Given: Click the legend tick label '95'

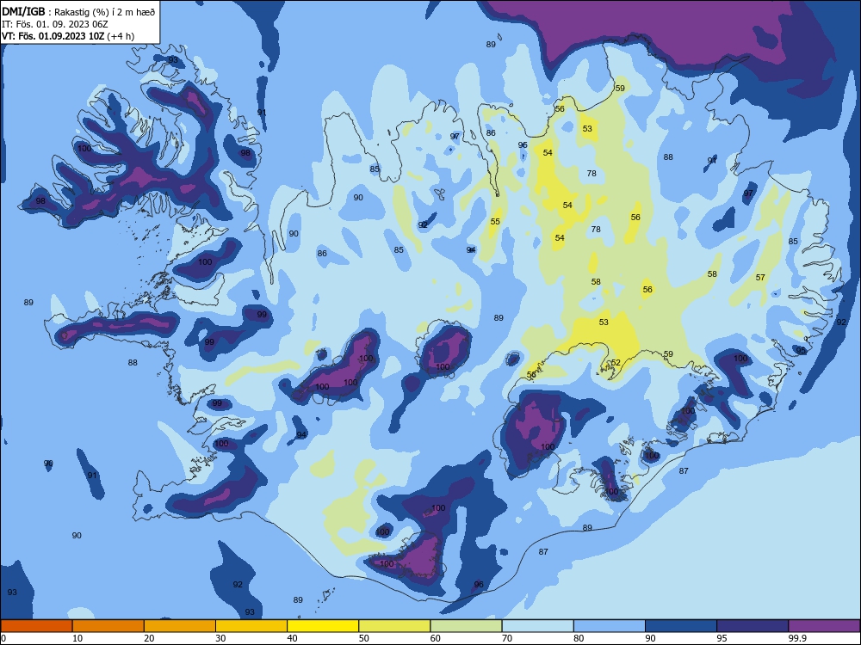Looking at the screenshot, I should [722, 638].
